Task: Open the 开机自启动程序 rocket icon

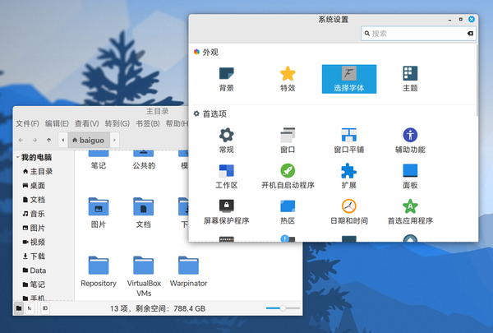Action: click(288, 176)
